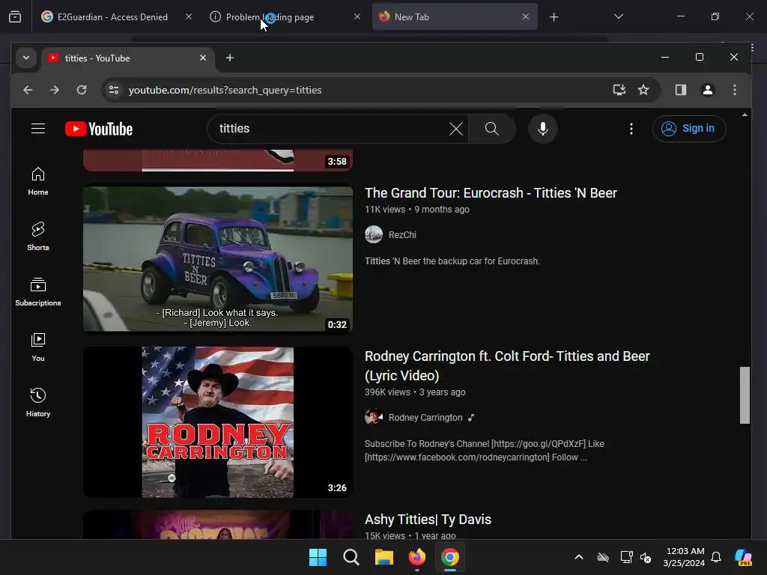
Task: Bookmark this page with the star icon
Action: 643,90
